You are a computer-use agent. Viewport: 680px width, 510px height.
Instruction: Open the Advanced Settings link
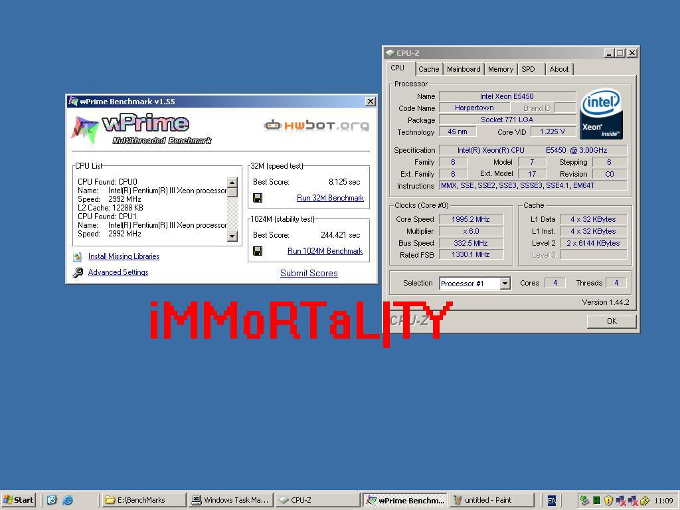tap(118, 272)
